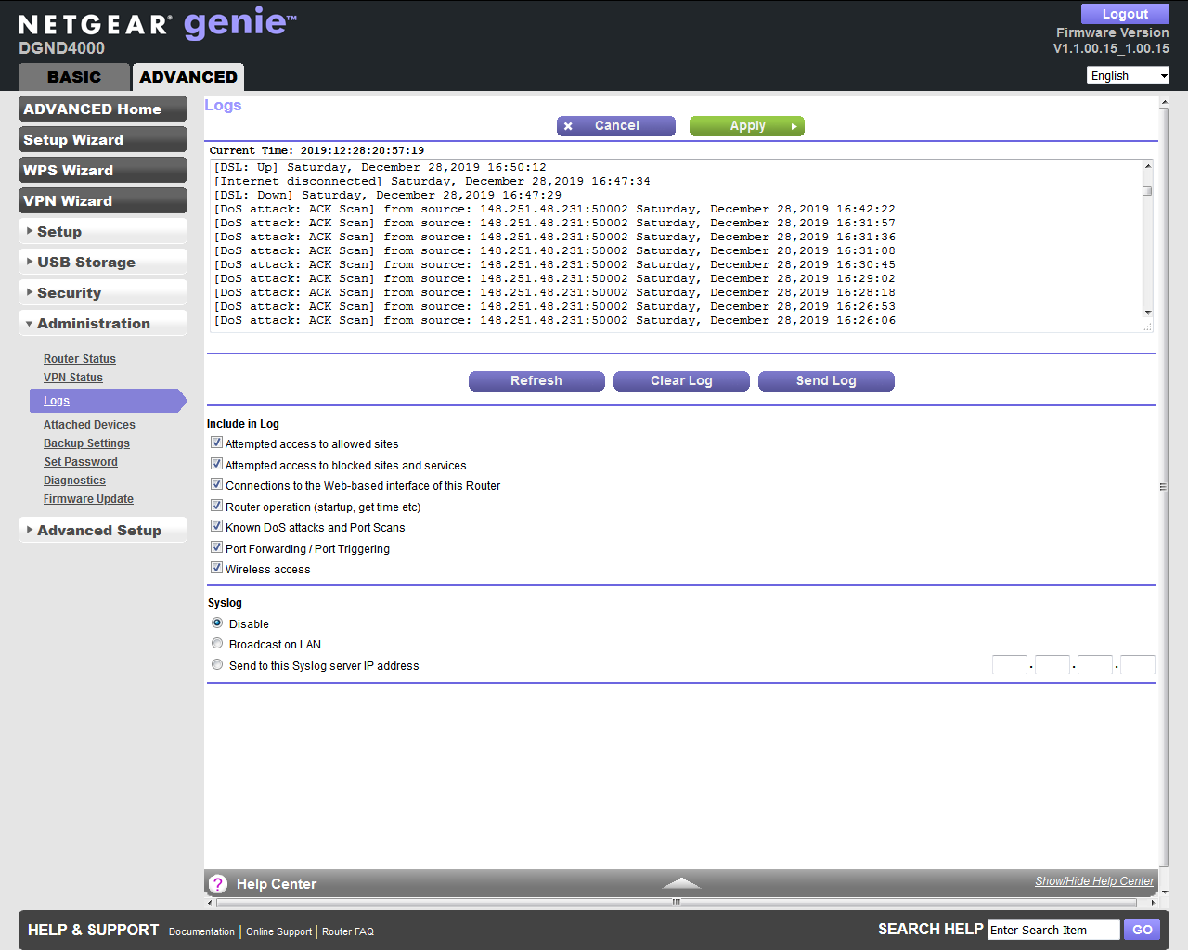The height and width of the screenshot is (950, 1188).
Task: Open the English language dropdown
Action: pyautogui.click(x=1128, y=76)
